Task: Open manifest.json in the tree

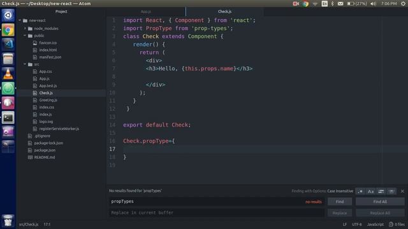Action: (50, 57)
